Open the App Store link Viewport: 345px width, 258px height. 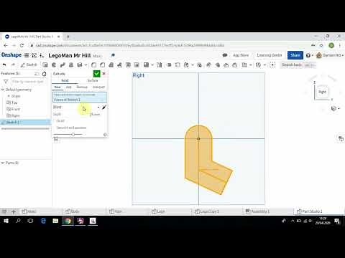tap(241, 55)
